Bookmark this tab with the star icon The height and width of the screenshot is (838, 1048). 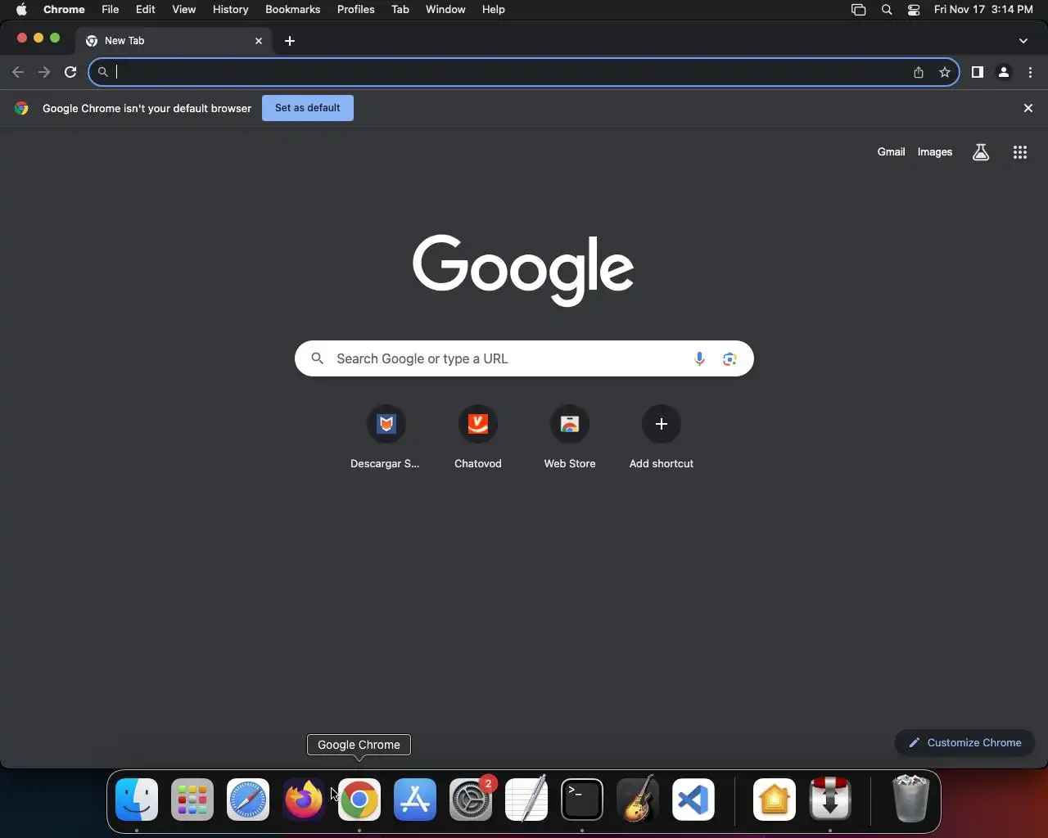(x=945, y=72)
